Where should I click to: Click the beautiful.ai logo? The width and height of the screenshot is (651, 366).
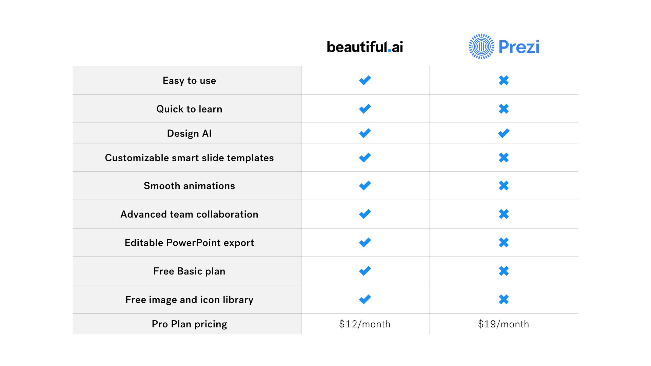pos(365,47)
